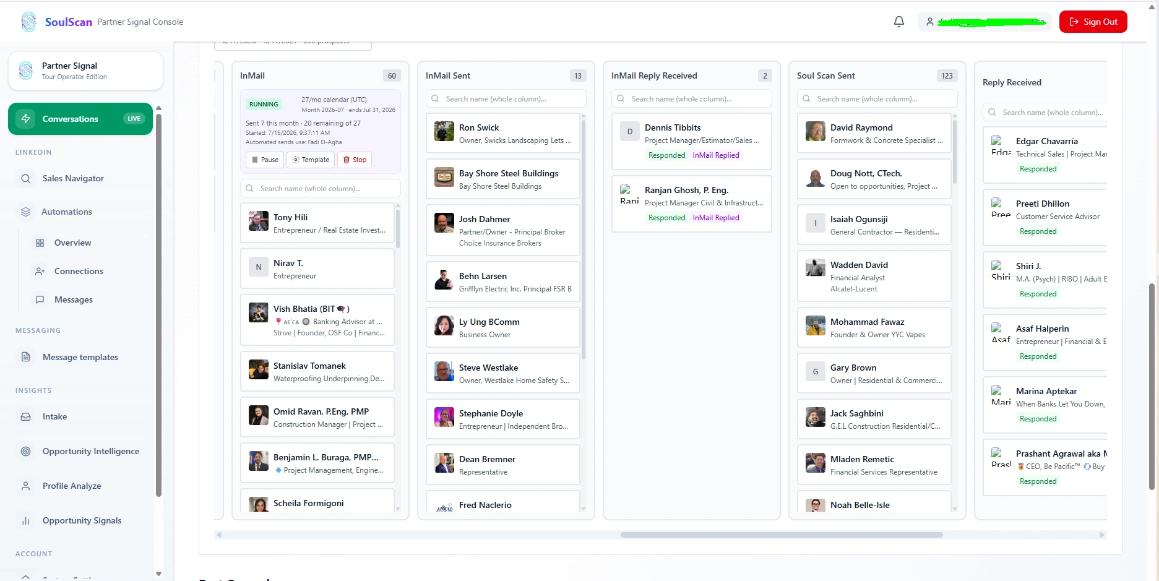Screen dimensions: 1159x581
Task: Open Ranjan Ghosh, P. Eng. card
Action: click(x=692, y=204)
